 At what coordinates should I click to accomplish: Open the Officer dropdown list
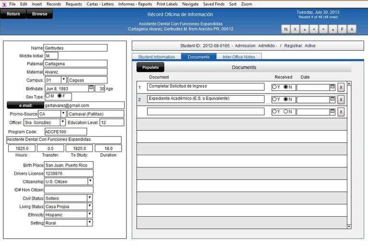coord(63,122)
